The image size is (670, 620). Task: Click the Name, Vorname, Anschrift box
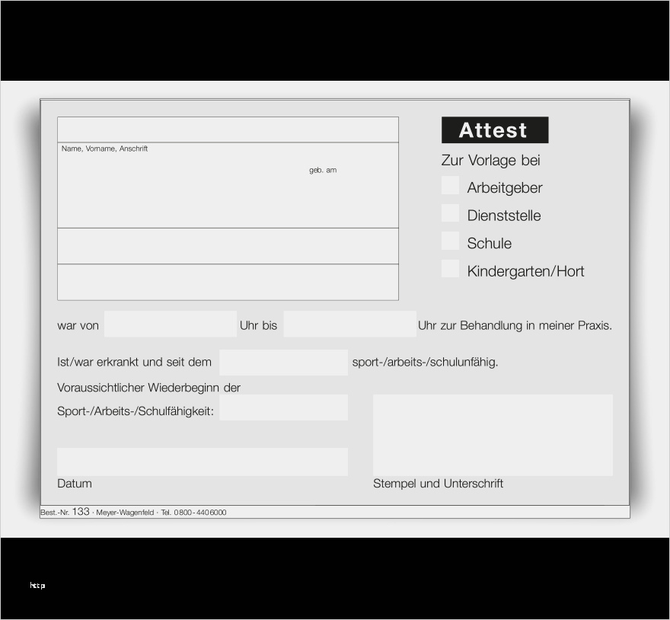[x=228, y=185]
